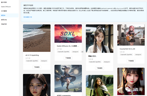The image size is (147, 96).
Task: Open the witch on broom AOM3 thumbnail
Action: click(x=68, y=79)
